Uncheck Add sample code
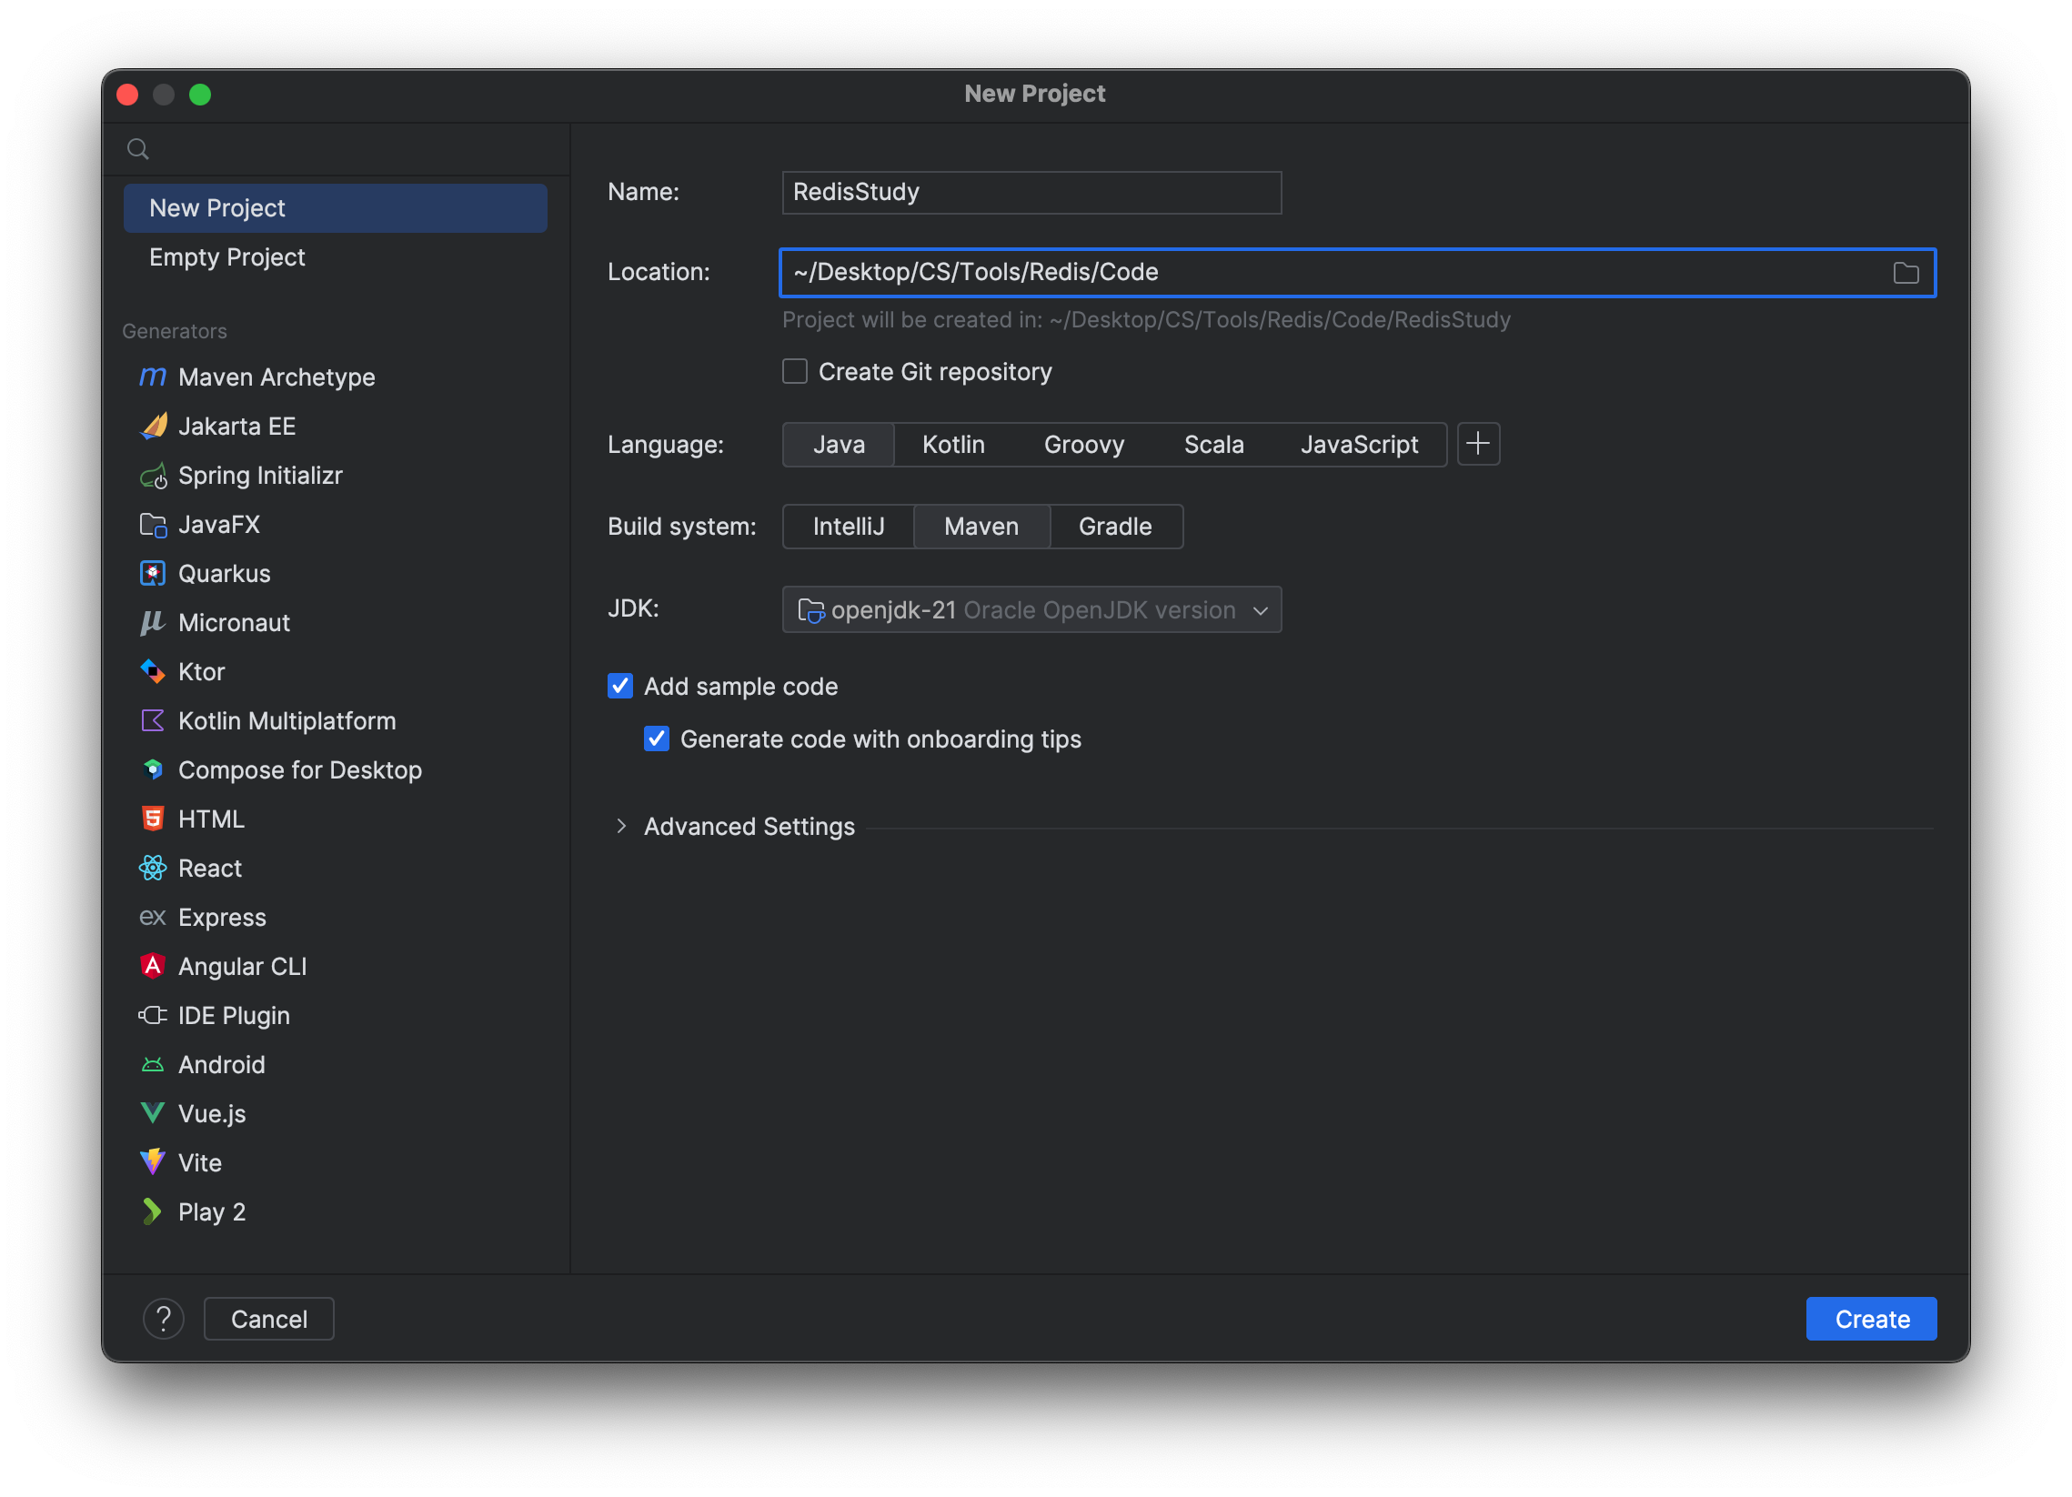 [x=620, y=686]
